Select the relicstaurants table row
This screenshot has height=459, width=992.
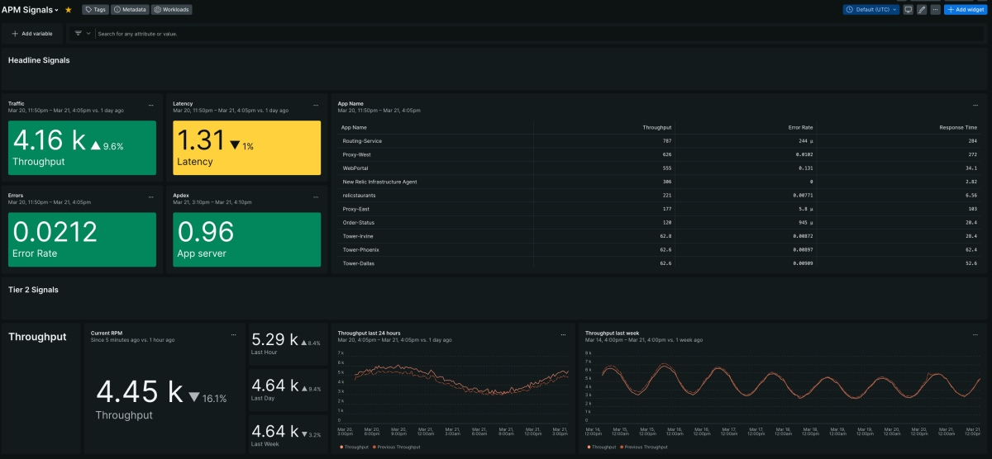660,195
